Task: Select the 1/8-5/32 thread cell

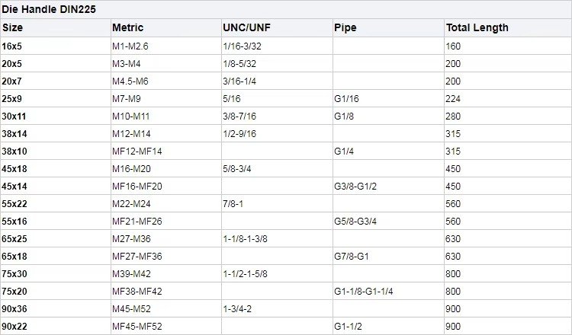Action: click(x=240, y=63)
